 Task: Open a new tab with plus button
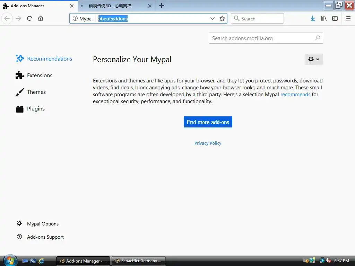162,6
